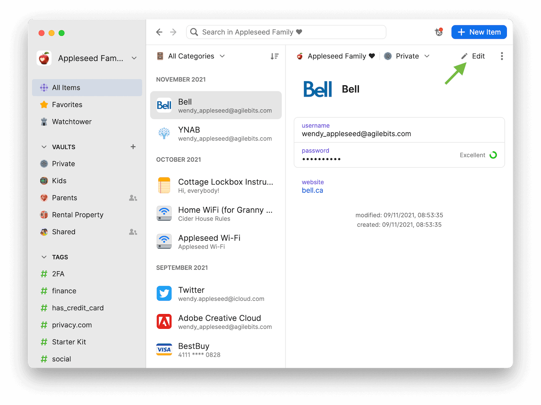
Task: Open the three-dot more options menu
Action: click(502, 56)
